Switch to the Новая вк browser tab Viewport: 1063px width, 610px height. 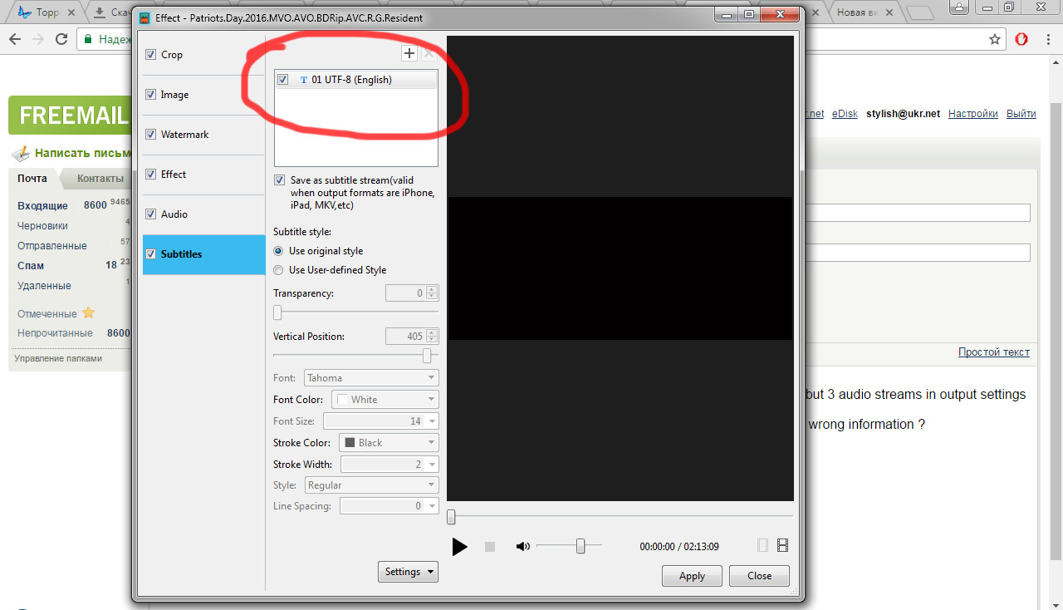pyautogui.click(x=863, y=12)
